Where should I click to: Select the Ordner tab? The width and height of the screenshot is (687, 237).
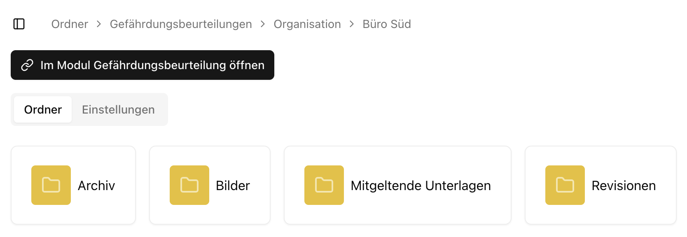click(42, 109)
